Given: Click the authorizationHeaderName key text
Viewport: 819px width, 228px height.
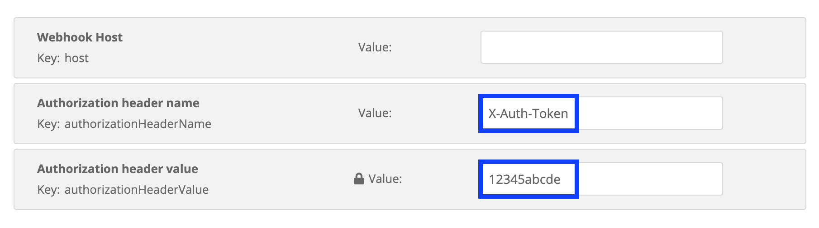Looking at the screenshot, I should 138,124.
